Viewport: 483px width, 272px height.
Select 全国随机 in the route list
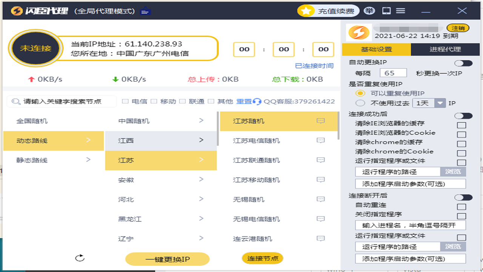pos(54,121)
